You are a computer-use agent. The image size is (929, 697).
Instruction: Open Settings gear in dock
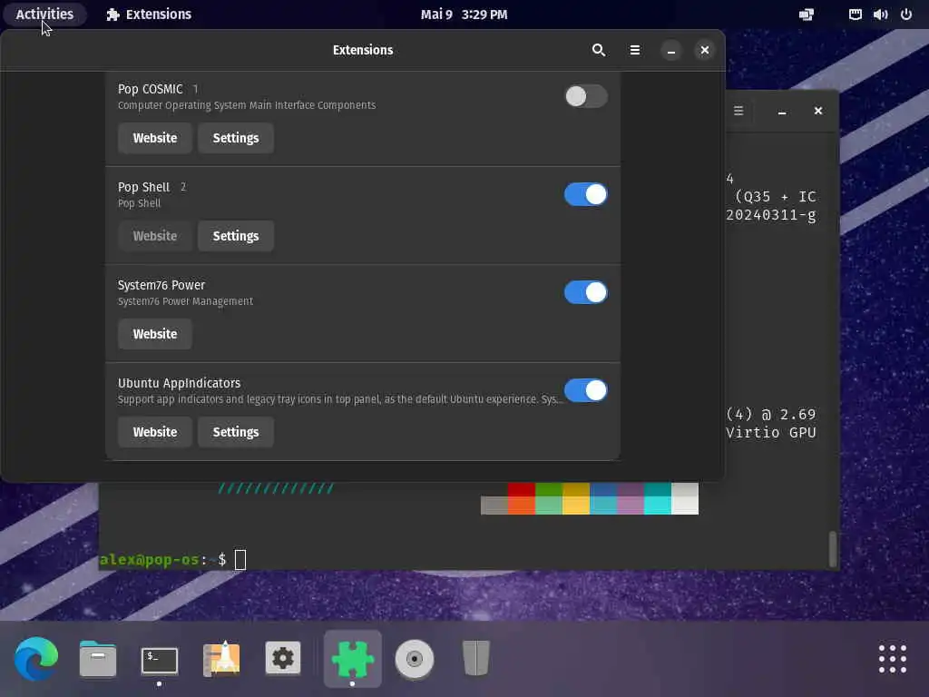(x=283, y=659)
